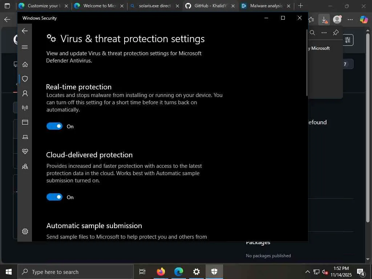Open Device security laptop icon
The width and height of the screenshot is (372, 279).
25,137
